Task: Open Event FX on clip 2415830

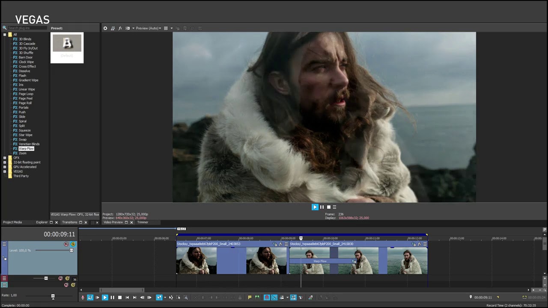Action: point(419,244)
